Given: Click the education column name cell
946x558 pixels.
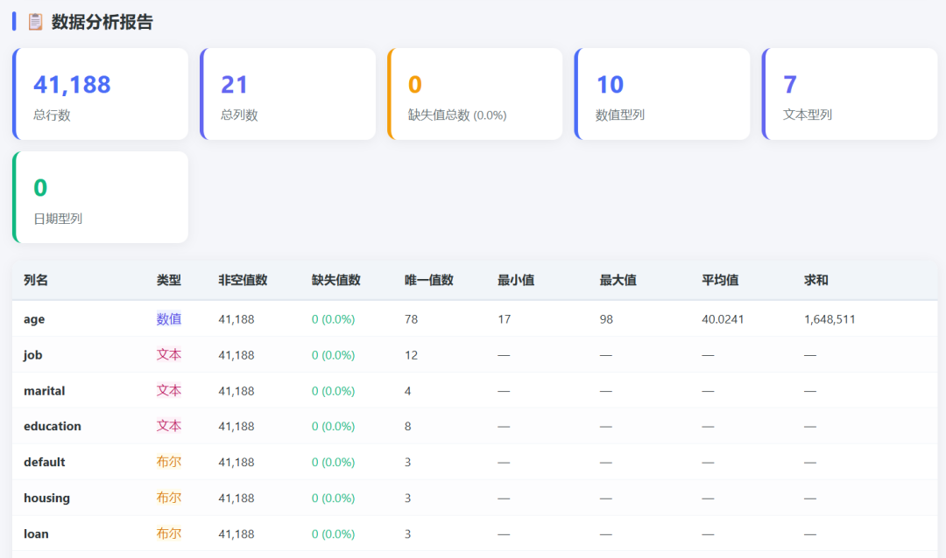Looking at the screenshot, I should [53, 426].
